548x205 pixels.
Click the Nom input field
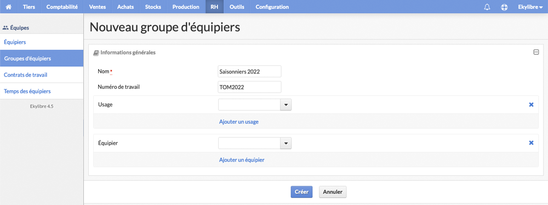[x=249, y=71]
